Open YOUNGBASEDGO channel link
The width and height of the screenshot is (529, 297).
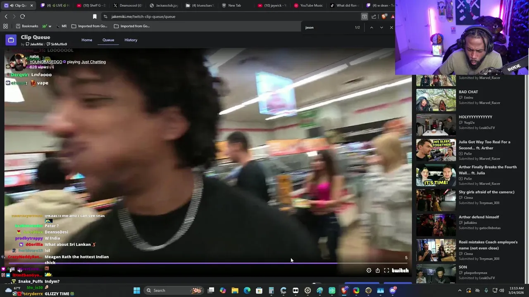tap(46, 62)
